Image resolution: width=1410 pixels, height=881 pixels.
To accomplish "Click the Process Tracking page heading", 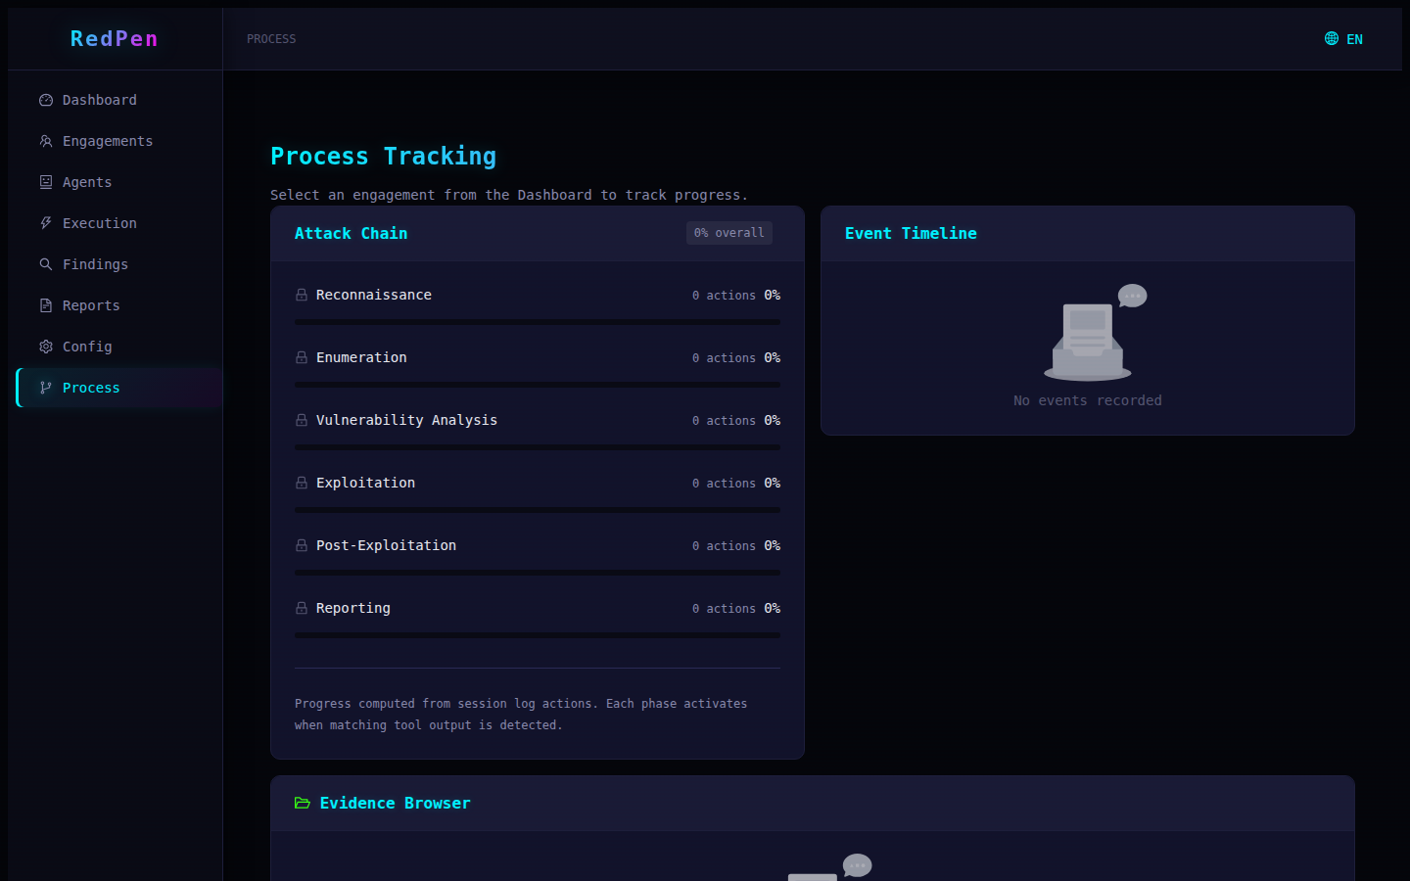I will [x=383, y=156].
